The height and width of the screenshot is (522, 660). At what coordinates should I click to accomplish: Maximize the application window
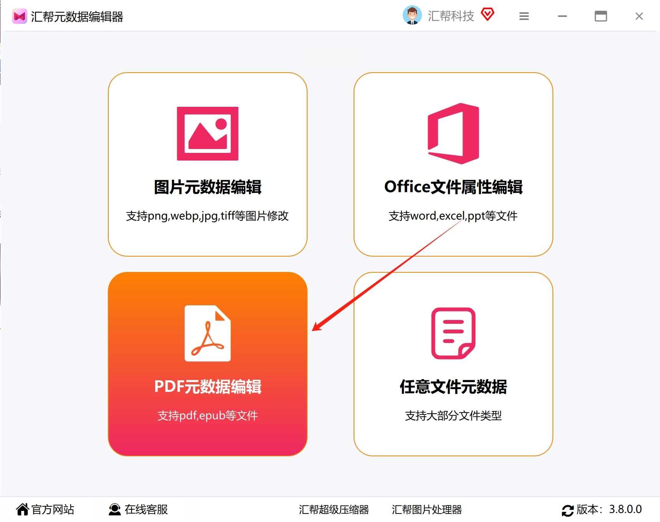601,16
